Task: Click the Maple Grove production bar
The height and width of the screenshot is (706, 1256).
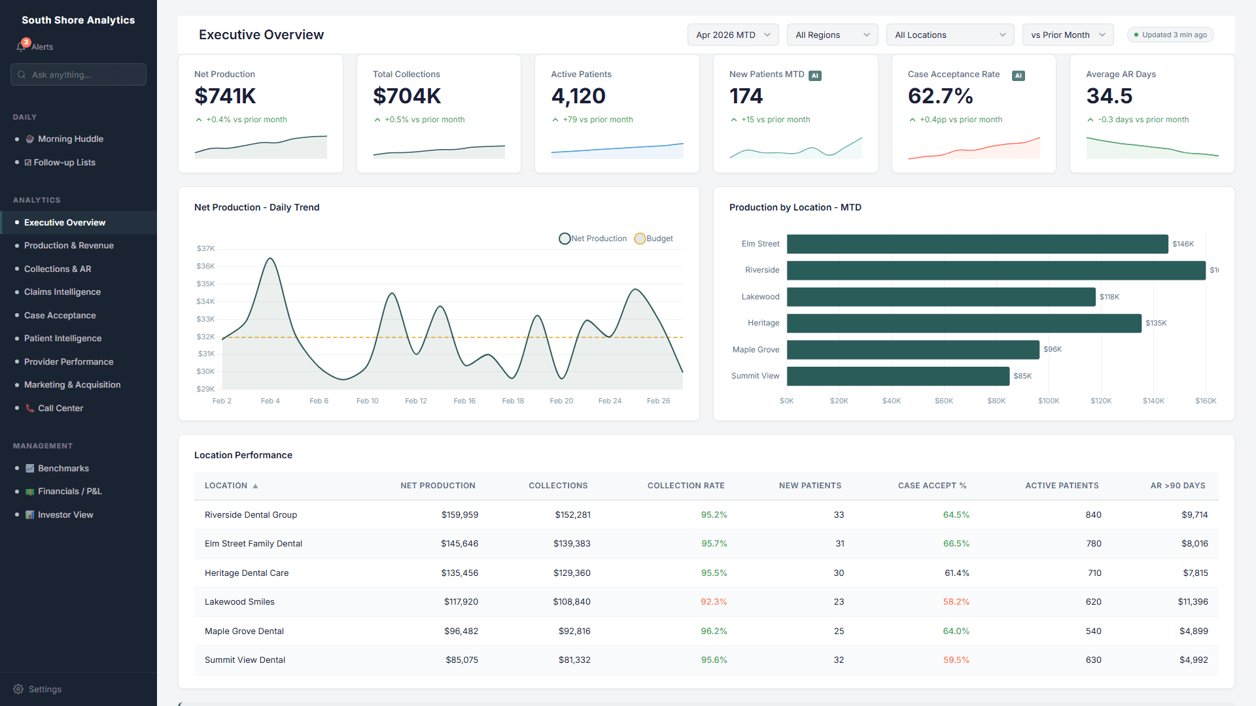Action: point(913,350)
